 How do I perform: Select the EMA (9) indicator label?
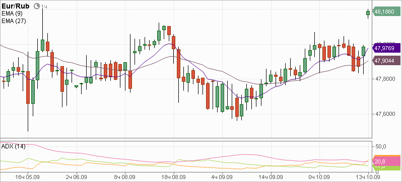[x=12, y=14]
